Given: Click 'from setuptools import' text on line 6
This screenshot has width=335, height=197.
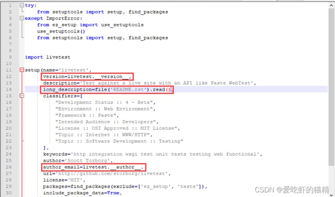Looking at the screenshot, I should 70,38.
